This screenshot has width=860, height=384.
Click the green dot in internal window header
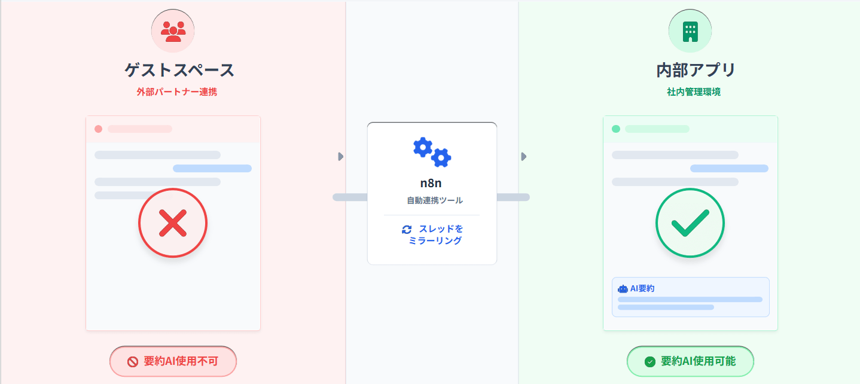[616, 129]
